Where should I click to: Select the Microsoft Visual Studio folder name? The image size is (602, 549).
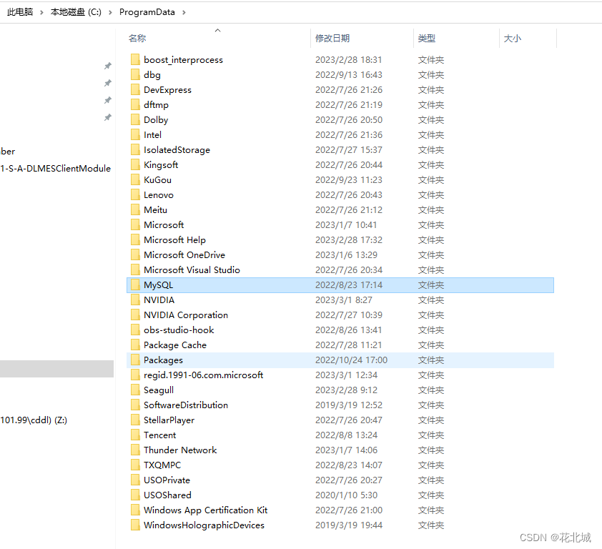[x=192, y=269]
